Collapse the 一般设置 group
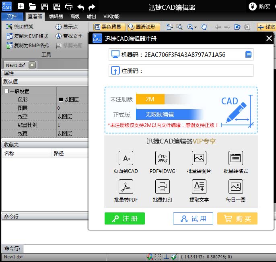The height and width of the screenshot is (262, 276). 6,91
